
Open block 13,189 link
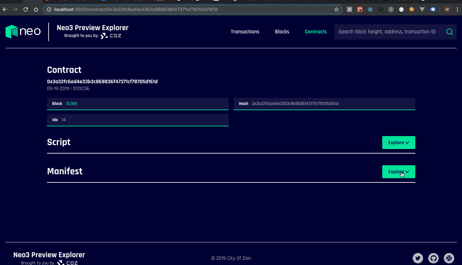click(71, 104)
